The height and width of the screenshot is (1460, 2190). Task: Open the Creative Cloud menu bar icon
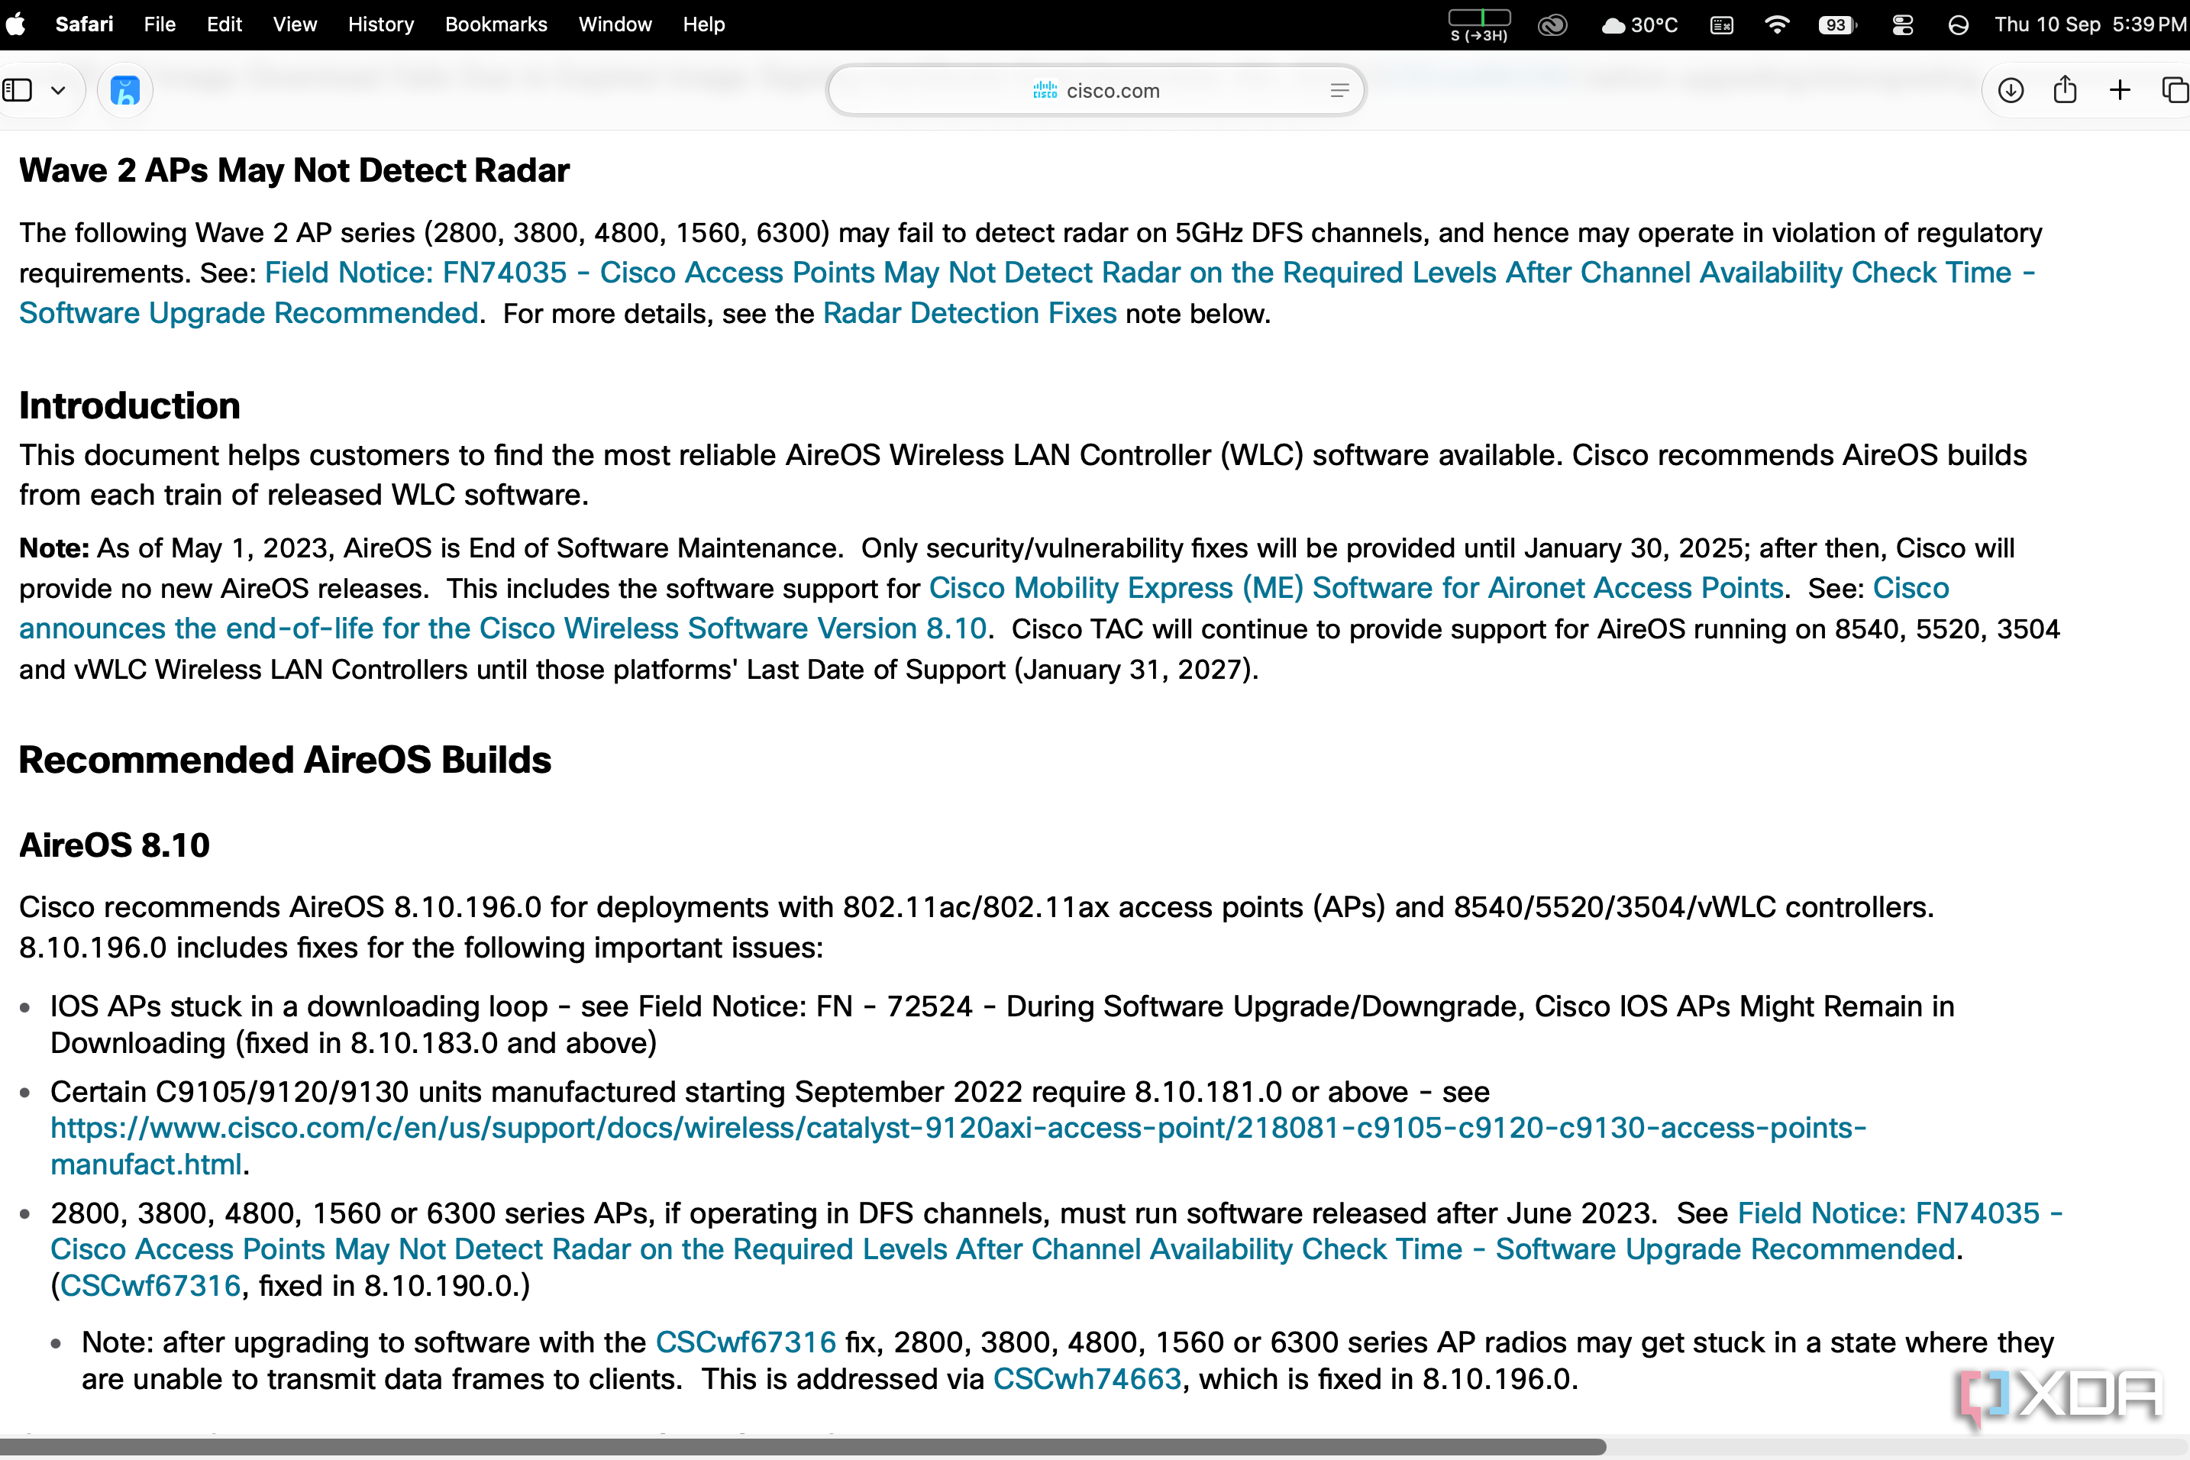(x=1552, y=25)
